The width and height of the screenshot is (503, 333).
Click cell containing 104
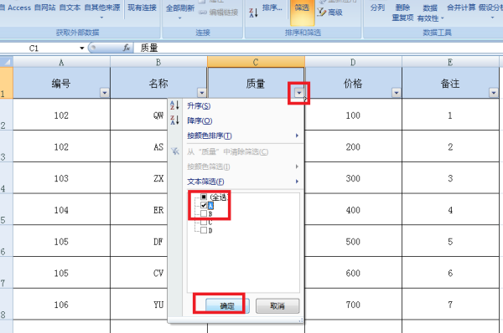click(61, 210)
